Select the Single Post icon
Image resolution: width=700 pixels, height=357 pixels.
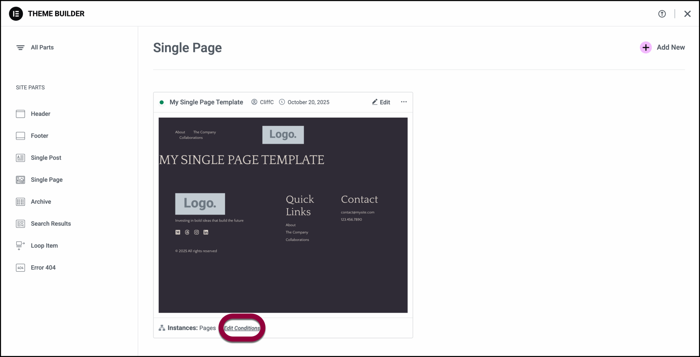pyautogui.click(x=21, y=158)
